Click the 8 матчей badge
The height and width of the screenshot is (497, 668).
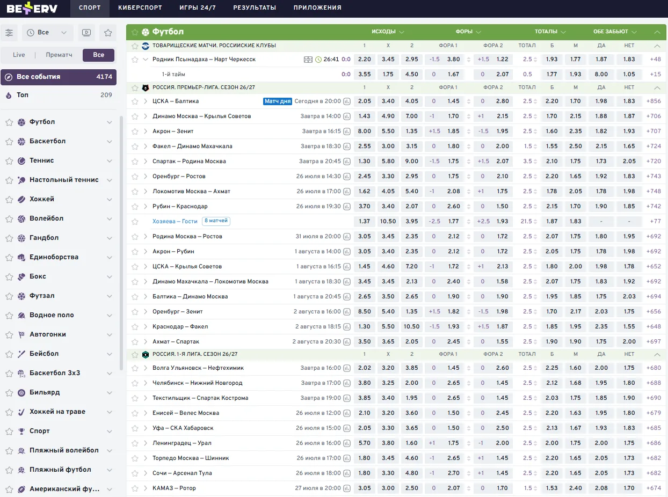click(216, 221)
